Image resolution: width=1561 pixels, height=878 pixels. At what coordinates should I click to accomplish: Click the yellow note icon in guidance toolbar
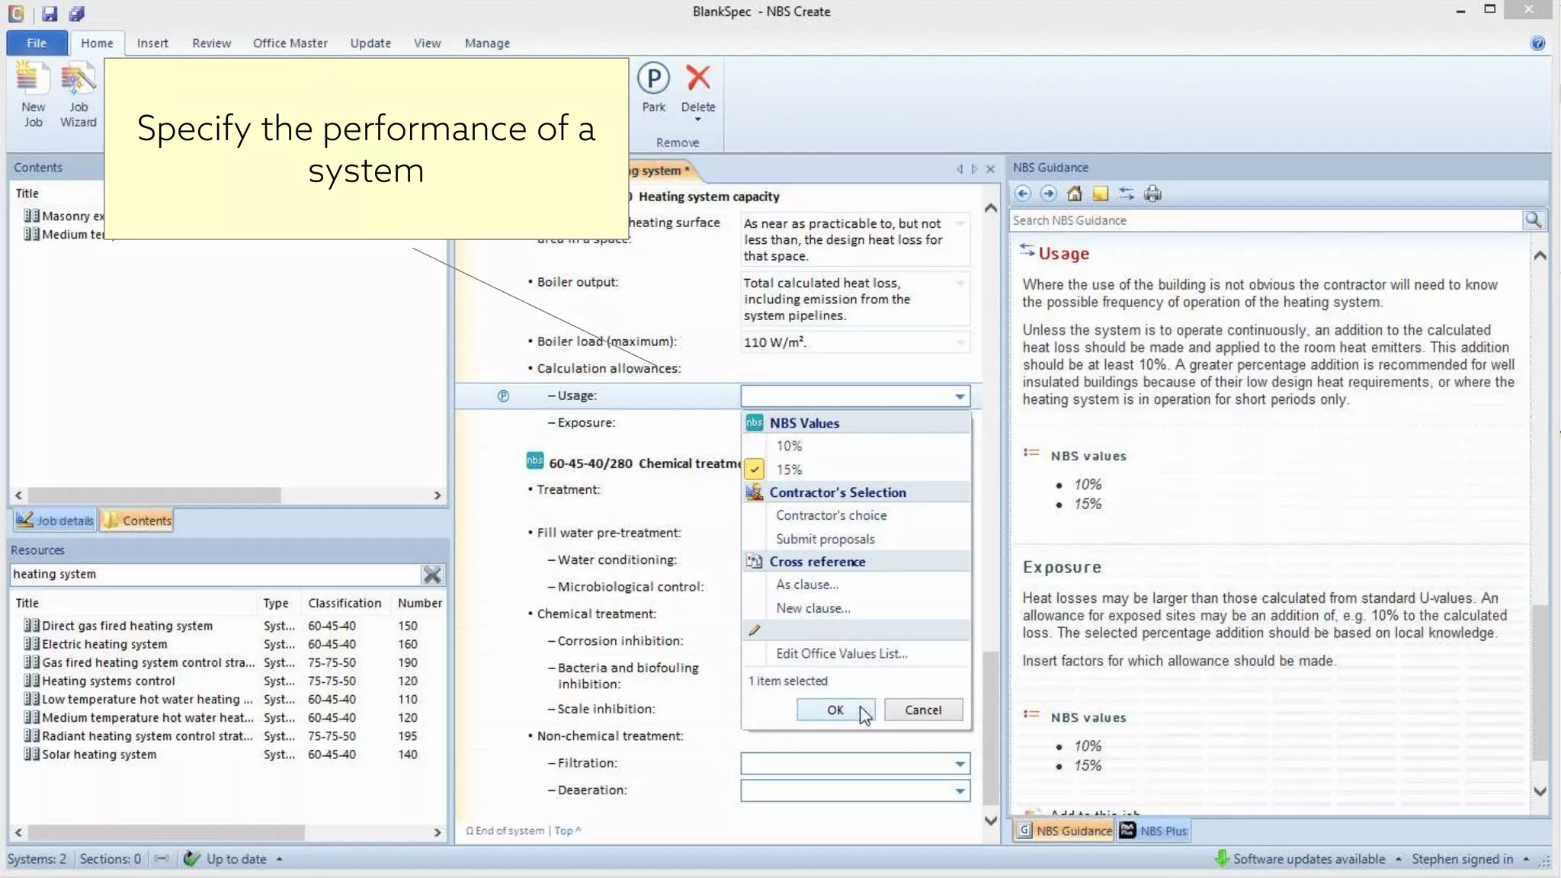1101,194
